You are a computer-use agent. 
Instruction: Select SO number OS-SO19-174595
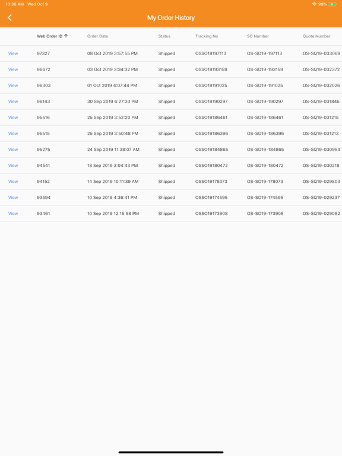coord(265,198)
